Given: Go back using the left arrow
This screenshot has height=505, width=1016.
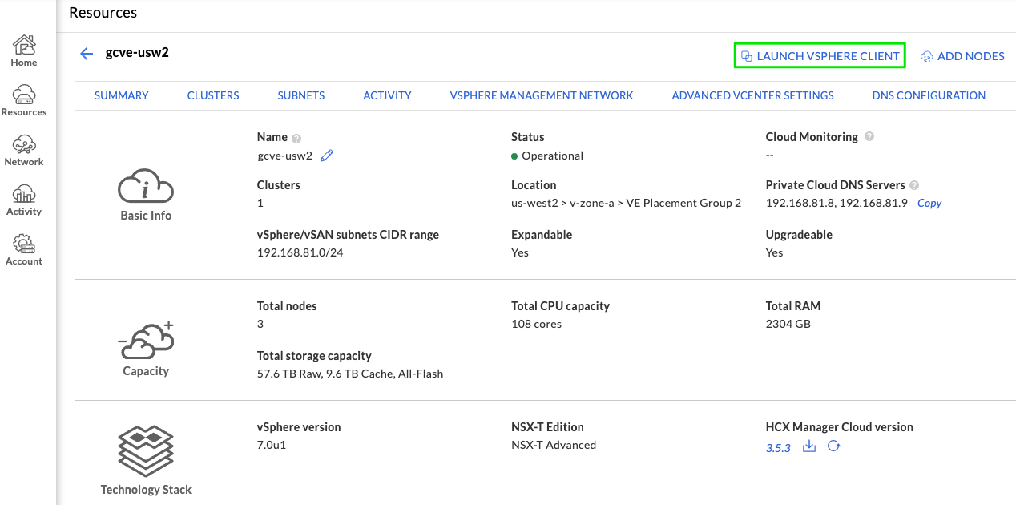Looking at the screenshot, I should tap(87, 54).
